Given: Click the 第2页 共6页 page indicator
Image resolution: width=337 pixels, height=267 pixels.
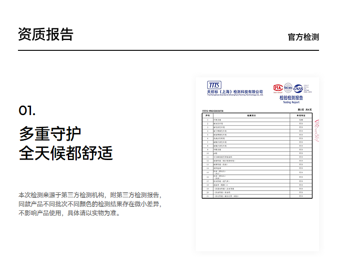Looking at the screenshot, I should (x=305, y=110).
